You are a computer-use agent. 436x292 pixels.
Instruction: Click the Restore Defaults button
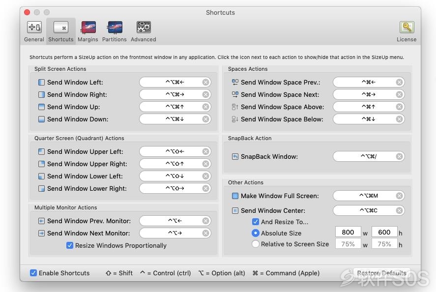pos(381,273)
